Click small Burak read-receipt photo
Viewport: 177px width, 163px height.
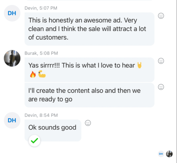tap(169, 154)
